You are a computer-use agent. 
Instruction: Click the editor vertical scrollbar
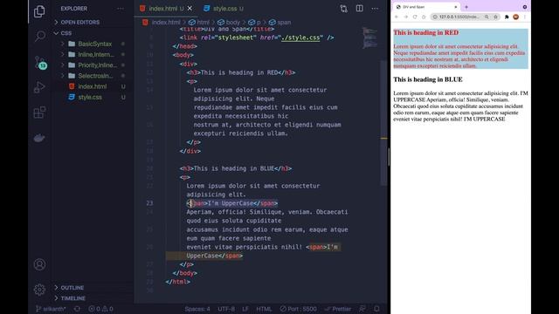(383, 123)
